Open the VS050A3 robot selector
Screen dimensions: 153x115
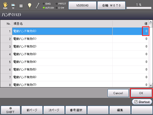click(82, 5)
